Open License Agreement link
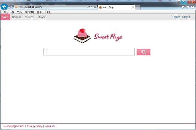Image resolution: width=196 pixels, height=130 pixels. click(14, 126)
